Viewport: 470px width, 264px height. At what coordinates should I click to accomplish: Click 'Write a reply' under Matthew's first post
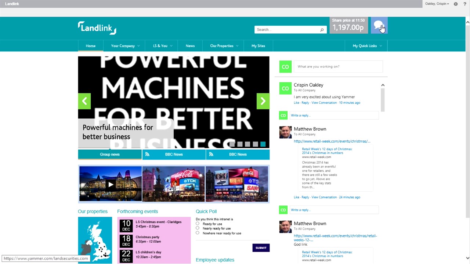coord(334,210)
